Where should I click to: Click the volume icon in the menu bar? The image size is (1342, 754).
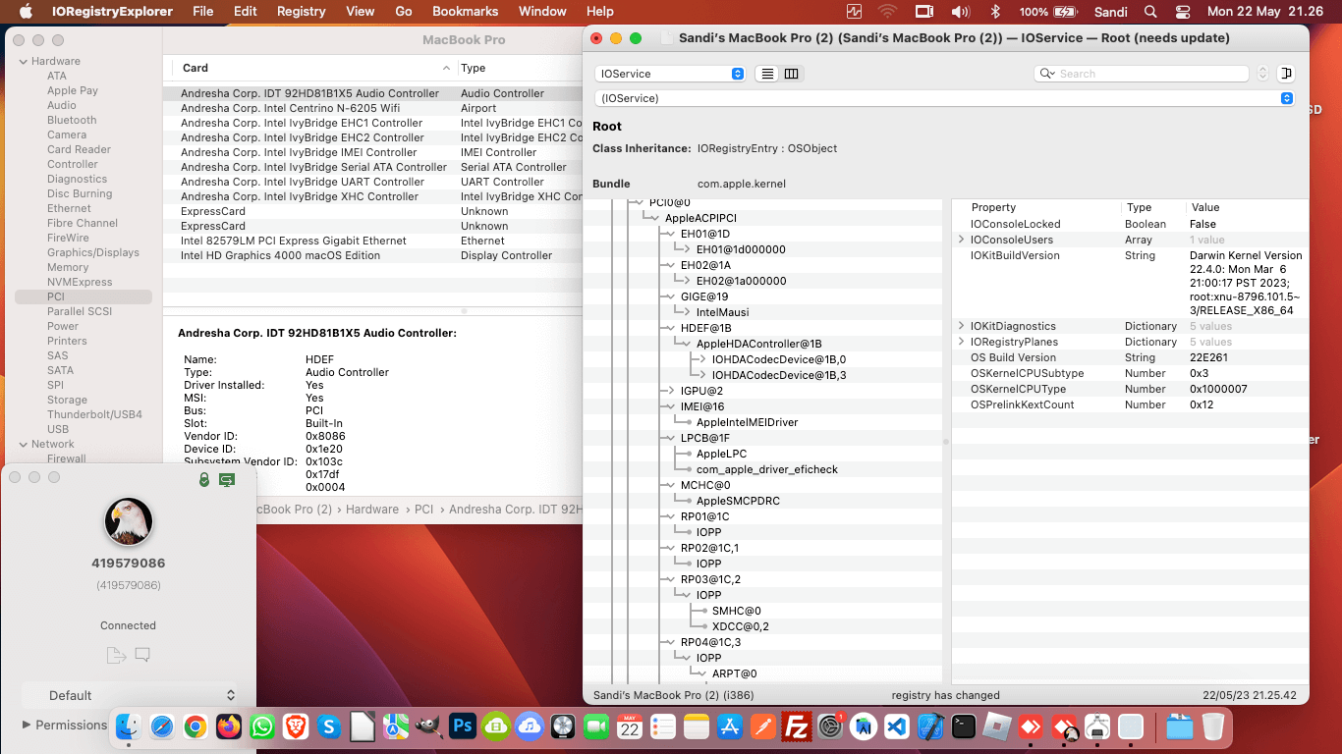point(961,12)
